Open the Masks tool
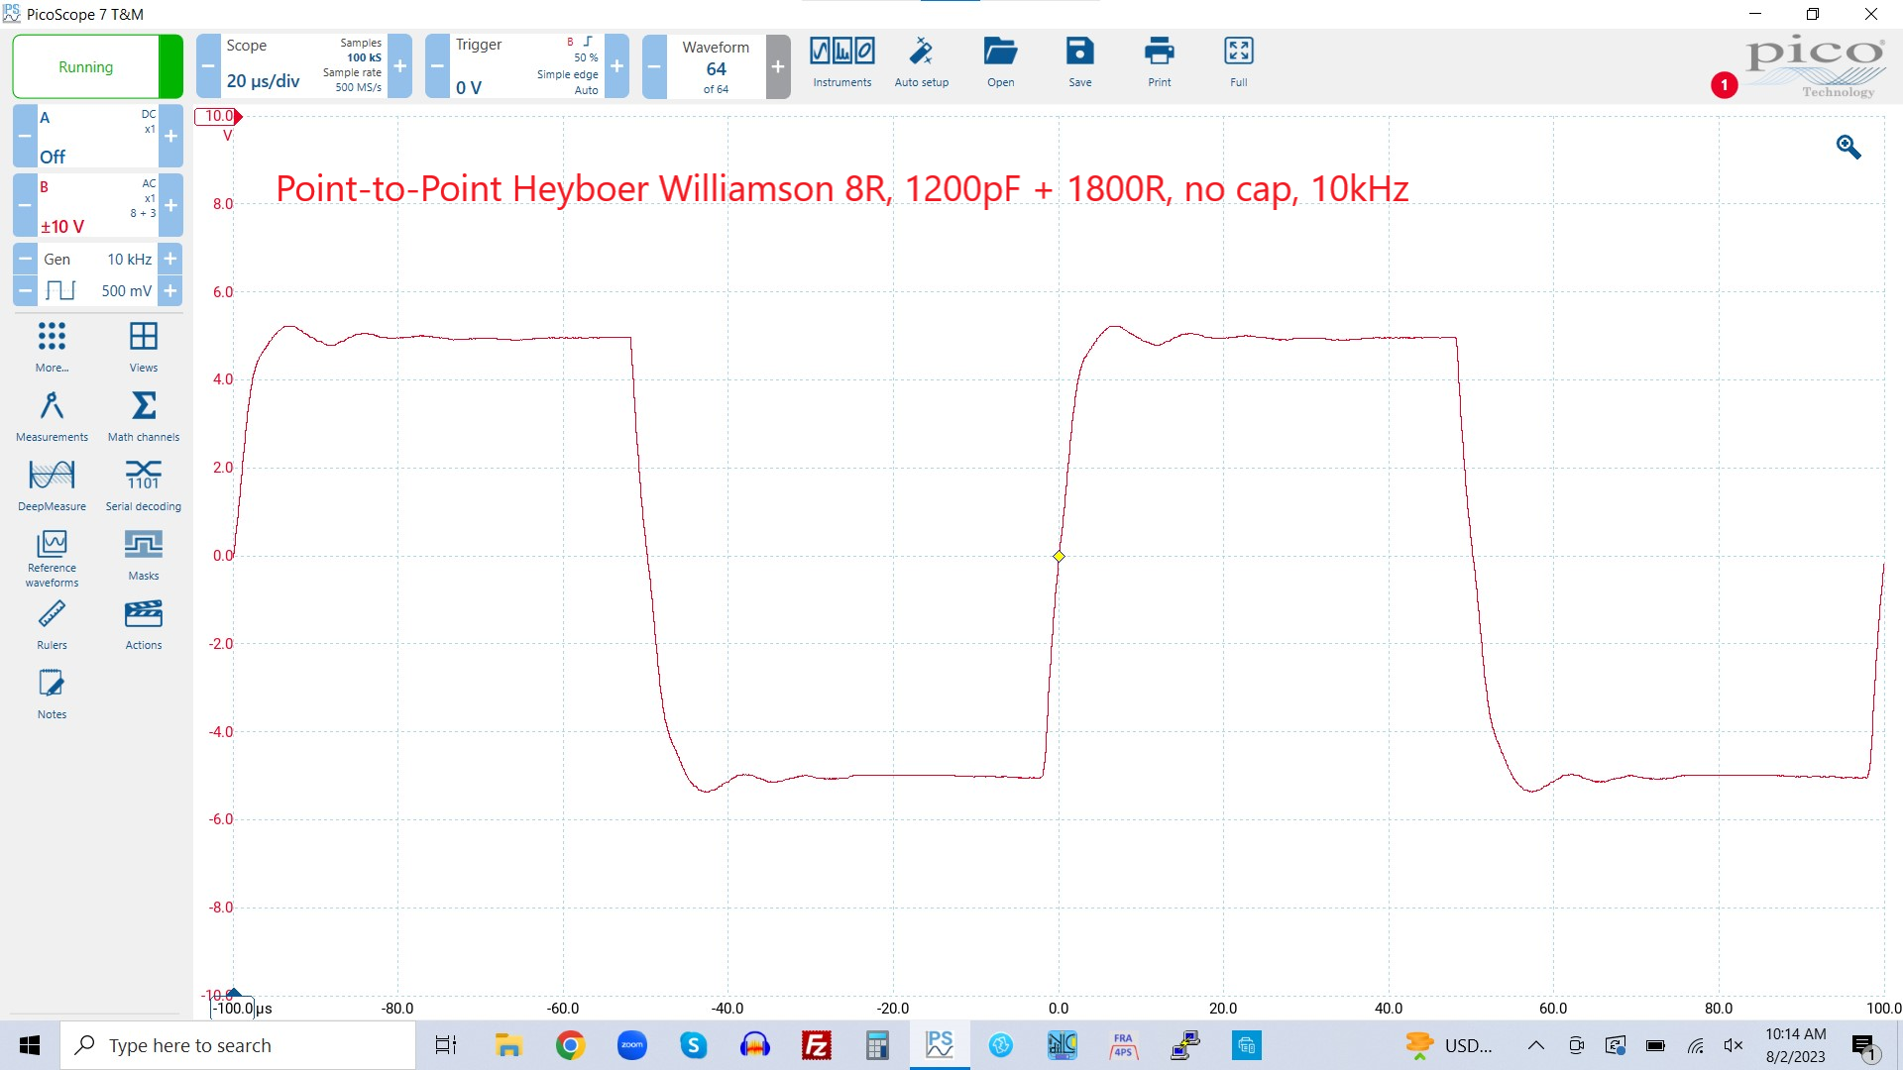 [143, 554]
